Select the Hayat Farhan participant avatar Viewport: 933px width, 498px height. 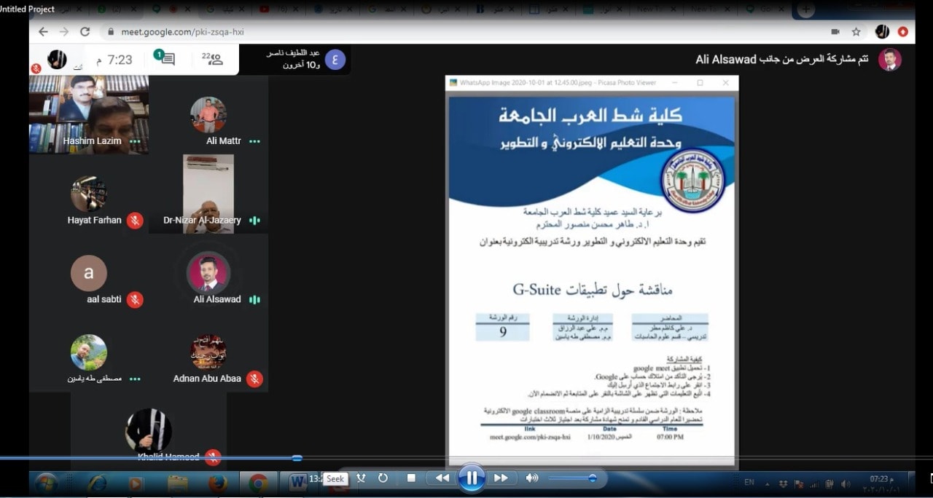pos(89,194)
